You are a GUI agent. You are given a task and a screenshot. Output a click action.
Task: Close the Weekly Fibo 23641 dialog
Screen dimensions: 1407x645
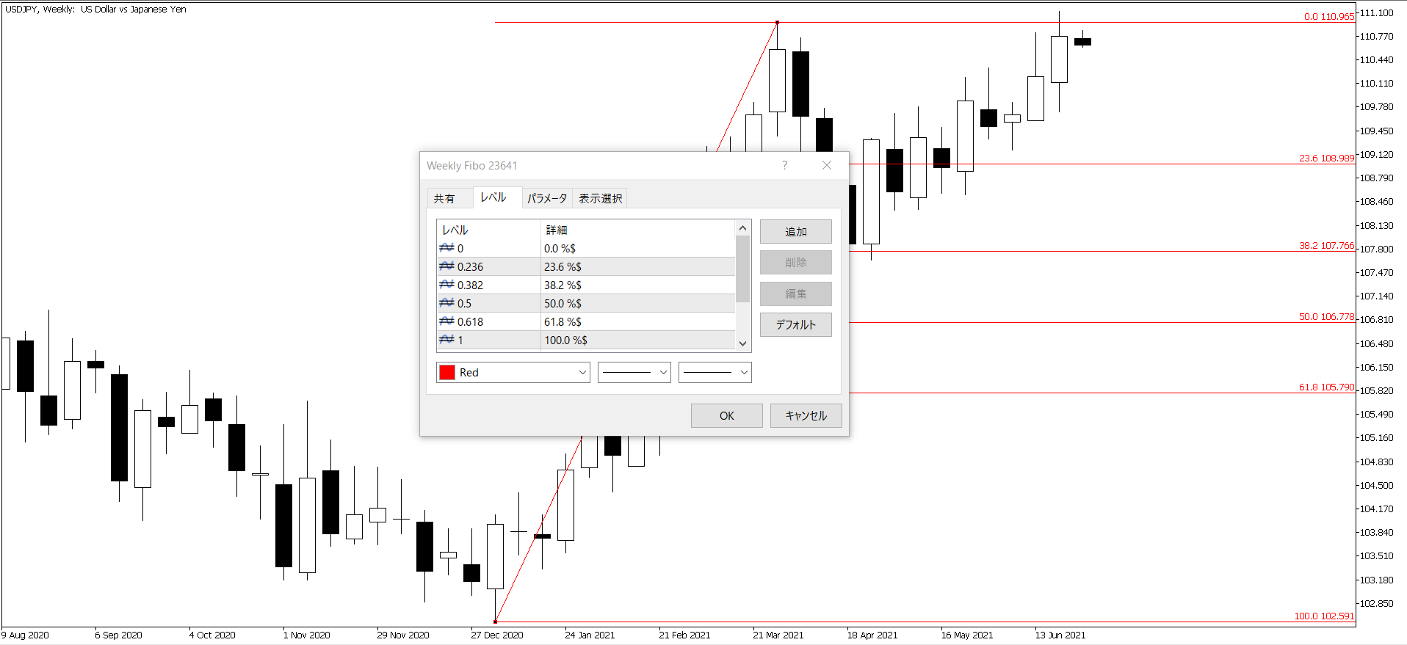click(x=827, y=165)
